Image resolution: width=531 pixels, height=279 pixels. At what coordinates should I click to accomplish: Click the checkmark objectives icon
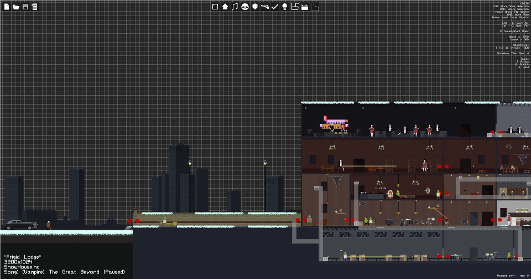[x=275, y=7]
